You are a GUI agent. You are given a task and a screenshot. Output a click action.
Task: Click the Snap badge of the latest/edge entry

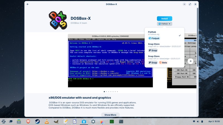coord(153,62)
